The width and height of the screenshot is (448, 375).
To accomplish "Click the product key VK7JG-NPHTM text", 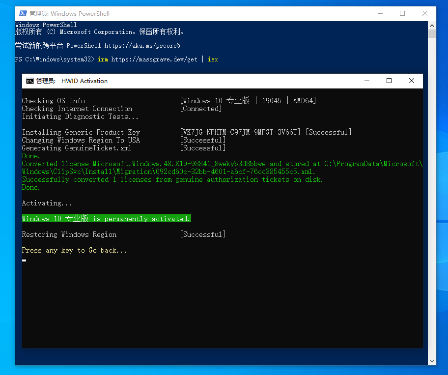I will 240,132.
